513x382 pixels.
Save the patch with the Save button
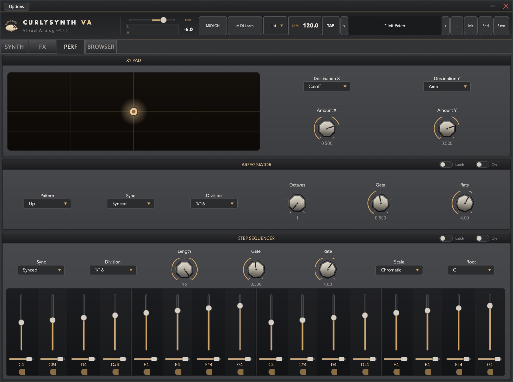pos(501,26)
